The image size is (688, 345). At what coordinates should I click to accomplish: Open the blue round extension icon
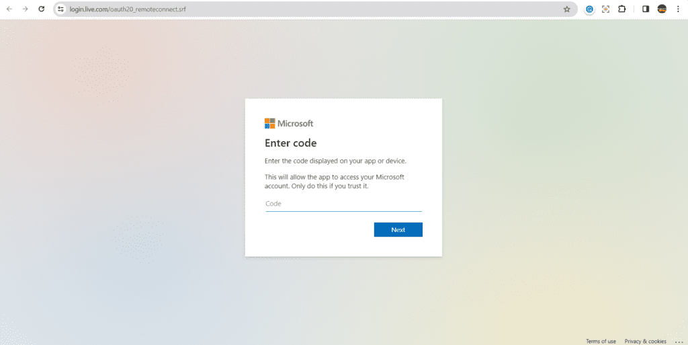pos(589,9)
